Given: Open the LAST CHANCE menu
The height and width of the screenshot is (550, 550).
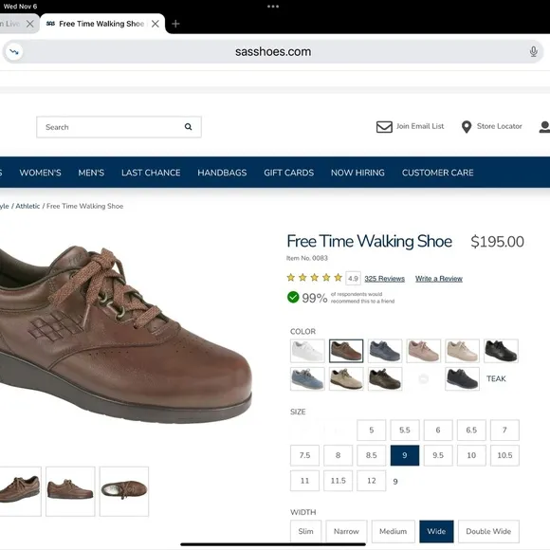Looking at the screenshot, I should point(151,173).
